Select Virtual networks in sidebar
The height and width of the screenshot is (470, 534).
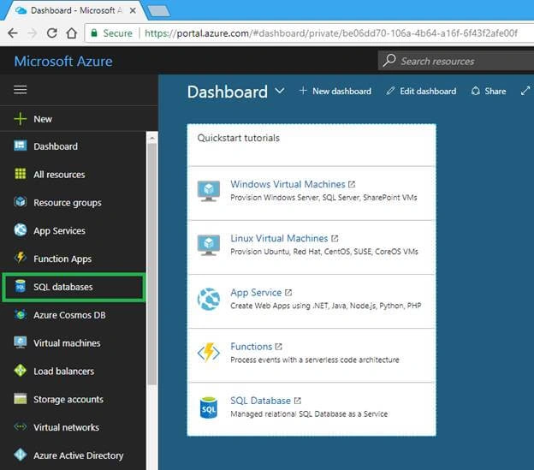[73, 427]
